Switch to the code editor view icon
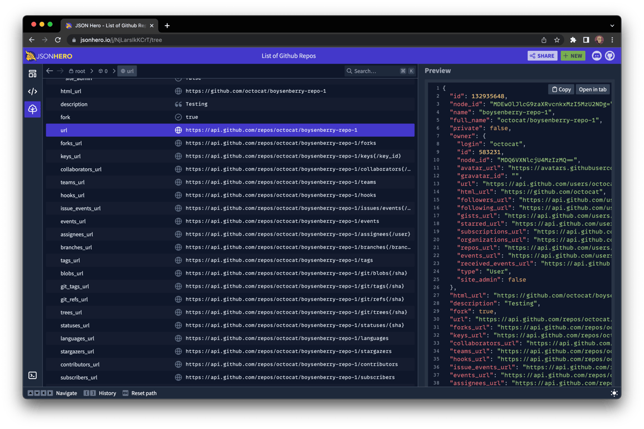This screenshot has height=429, width=644. [x=32, y=92]
